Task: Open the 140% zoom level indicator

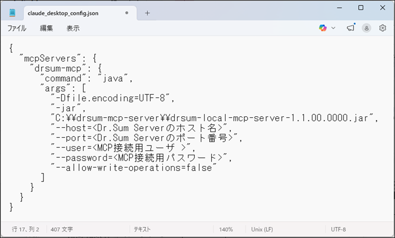Action: (226, 229)
